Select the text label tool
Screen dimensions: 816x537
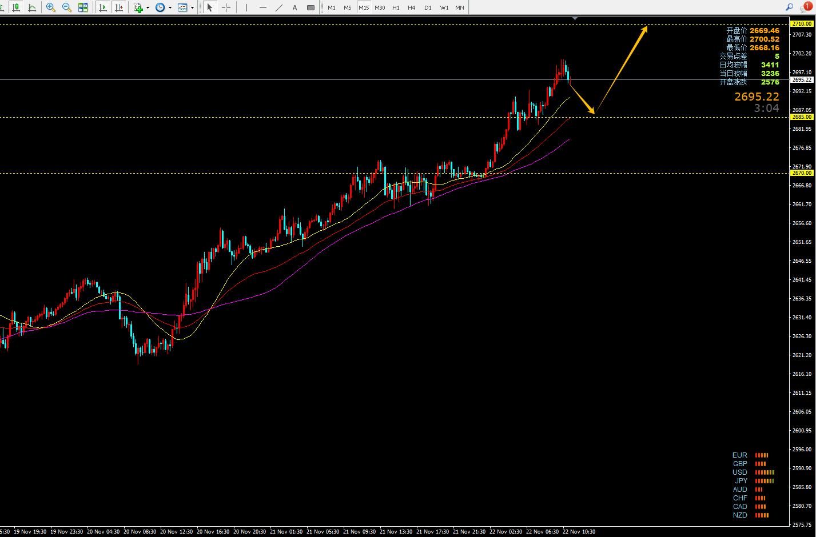(x=311, y=7)
